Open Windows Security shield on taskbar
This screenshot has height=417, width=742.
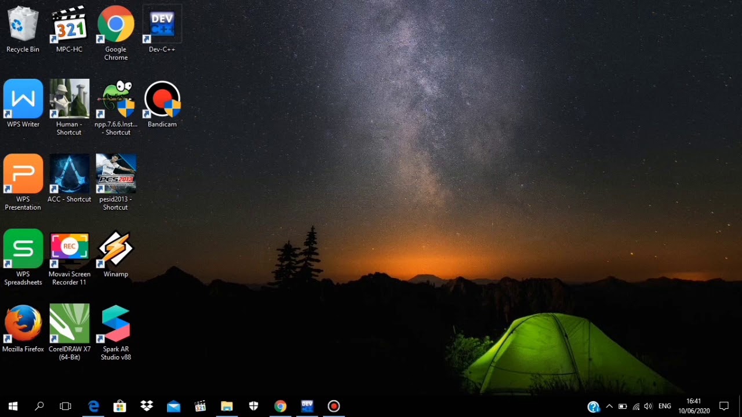253,406
